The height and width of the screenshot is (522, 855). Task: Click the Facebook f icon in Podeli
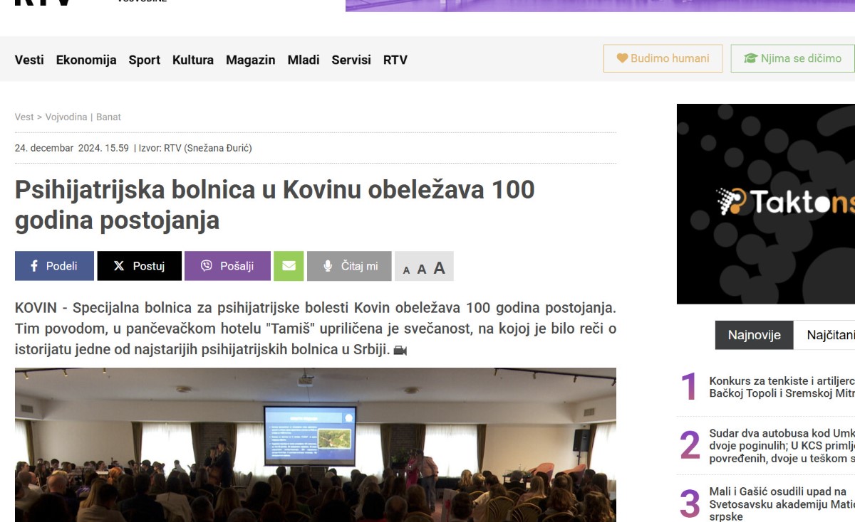pos(34,266)
